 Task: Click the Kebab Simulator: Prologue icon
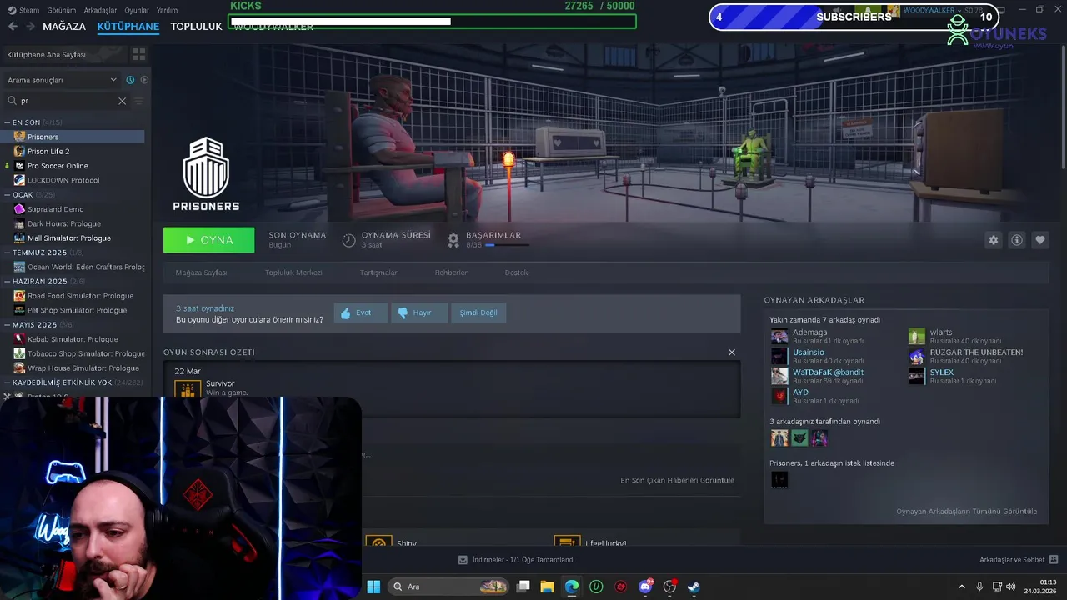[19, 339]
